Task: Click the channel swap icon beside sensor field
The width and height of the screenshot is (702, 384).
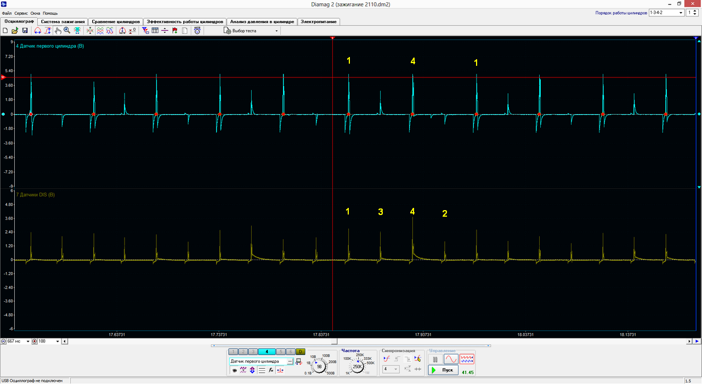Action: tap(299, 362)
